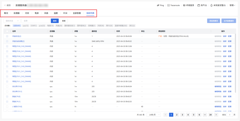Go to page 2 in pagination
This screenshot has height=121, width=240.
click(x=177, y=115)
